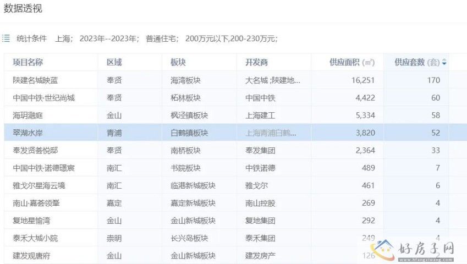Click the 461 supply area value
Viewport: 467px width, 264px height.
click(x=369, y=185)
